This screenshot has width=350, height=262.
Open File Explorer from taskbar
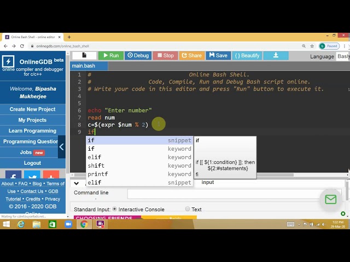coord(37,224)
